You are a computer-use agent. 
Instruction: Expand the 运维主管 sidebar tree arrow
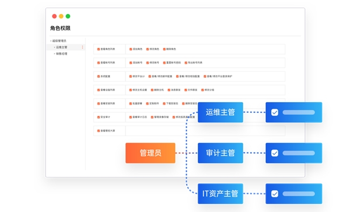[x=54, y=47]
